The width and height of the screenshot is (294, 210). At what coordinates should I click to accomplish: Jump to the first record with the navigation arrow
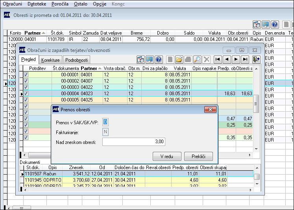click(x=217, y=59)
